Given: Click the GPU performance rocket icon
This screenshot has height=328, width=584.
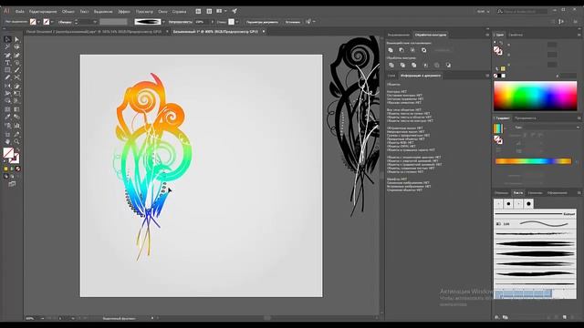Looking at the screenshot, I should click(235, 11).
